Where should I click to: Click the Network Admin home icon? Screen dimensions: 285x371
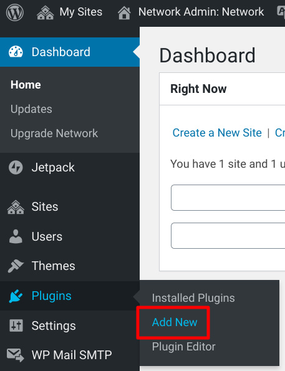point(124,12)
